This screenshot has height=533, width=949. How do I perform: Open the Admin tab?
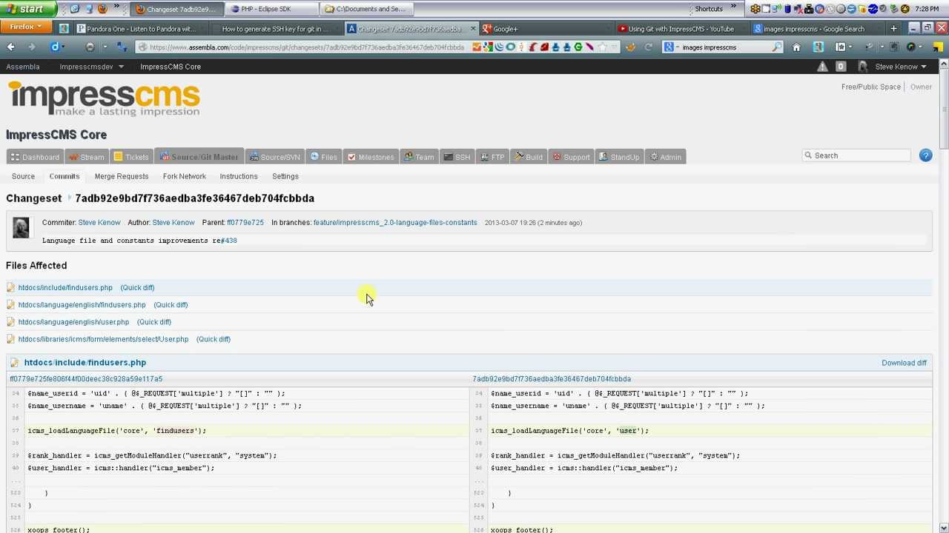(x=665, y=157)
